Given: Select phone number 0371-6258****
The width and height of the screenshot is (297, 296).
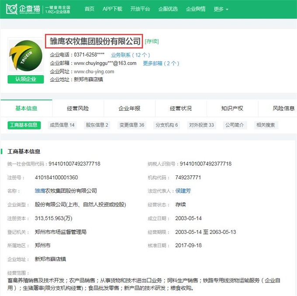Looking at the screenshot, I should [89, 55].
